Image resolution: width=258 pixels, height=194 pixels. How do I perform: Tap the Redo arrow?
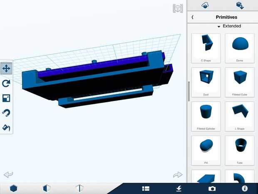click(178, 174)
